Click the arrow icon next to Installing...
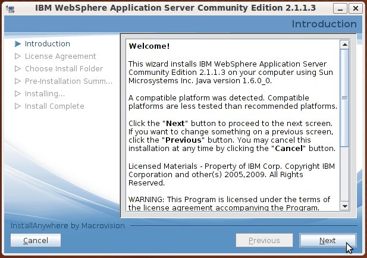This screenshot has height=258, width=367. [x=18, y=94]
